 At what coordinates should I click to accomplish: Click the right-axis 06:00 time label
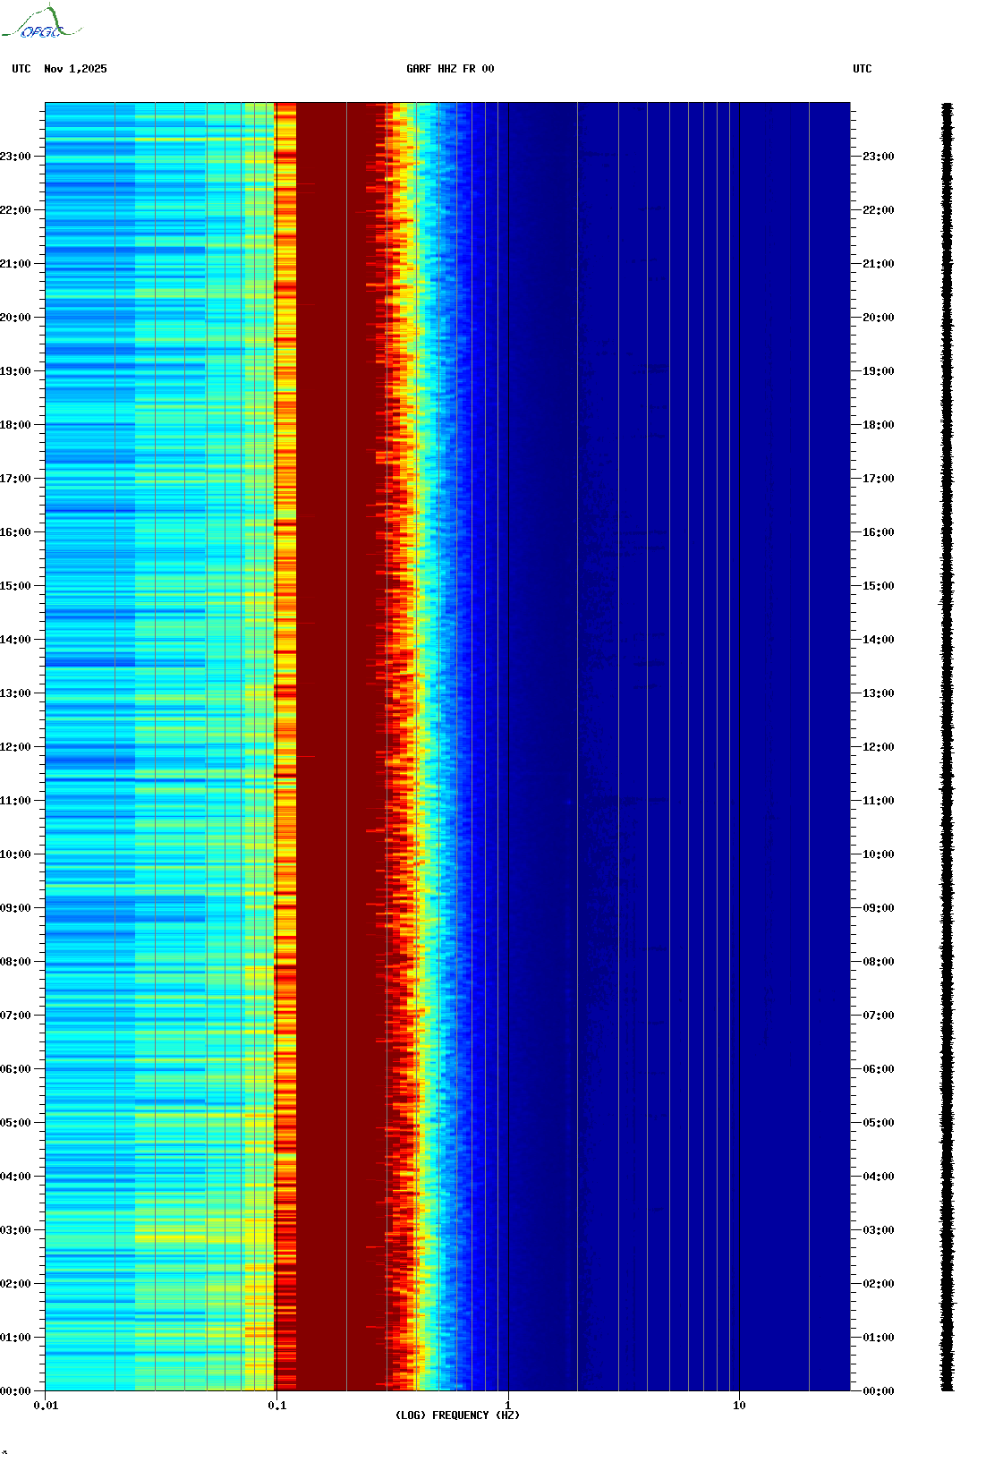pos(879,1069)
